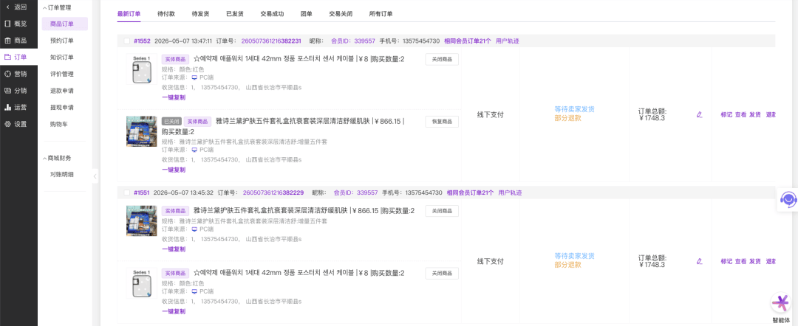This screenshot has height=326, width=798.
Task: Switch to the 交易关闭 tab
Action: click(341, 14)
